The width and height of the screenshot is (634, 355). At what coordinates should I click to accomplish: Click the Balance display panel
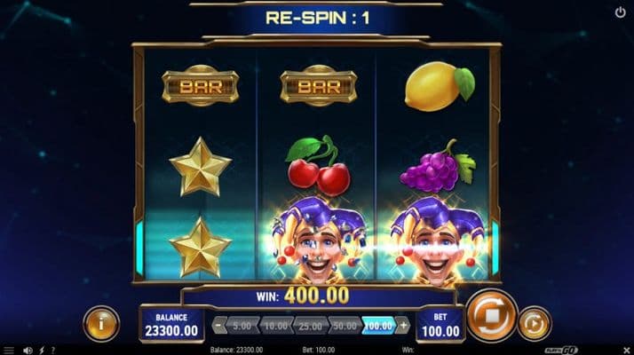pos(172,325)
